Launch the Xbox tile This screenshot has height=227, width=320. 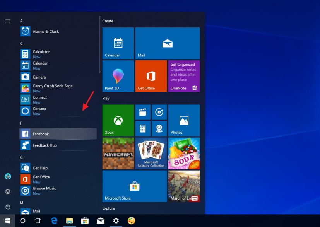click(118, 120)
